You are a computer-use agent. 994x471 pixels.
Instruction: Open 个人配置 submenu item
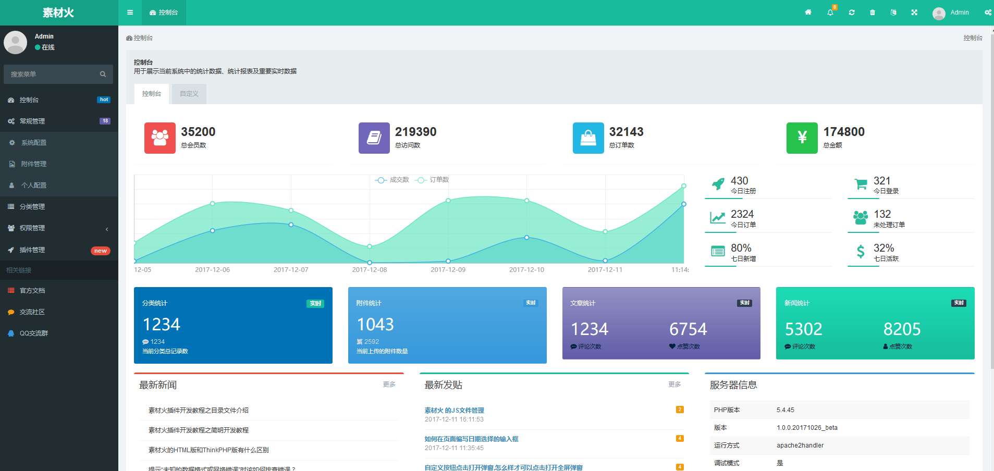click(59, 185)
